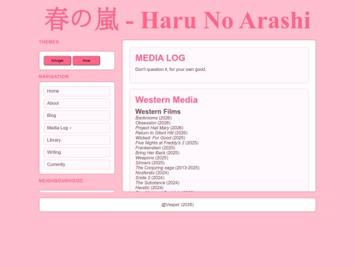
Task: Click the Backrooms (2026) entry
Action: [x=153, y=118]
